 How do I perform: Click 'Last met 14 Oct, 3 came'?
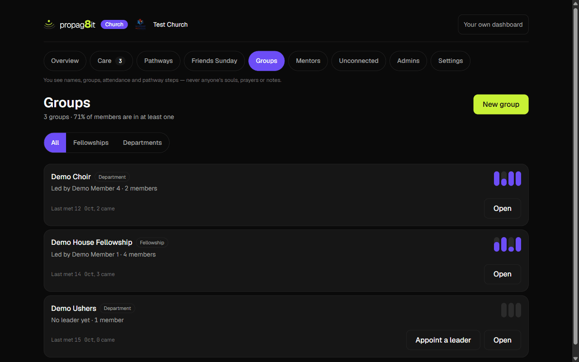(83, 274)
